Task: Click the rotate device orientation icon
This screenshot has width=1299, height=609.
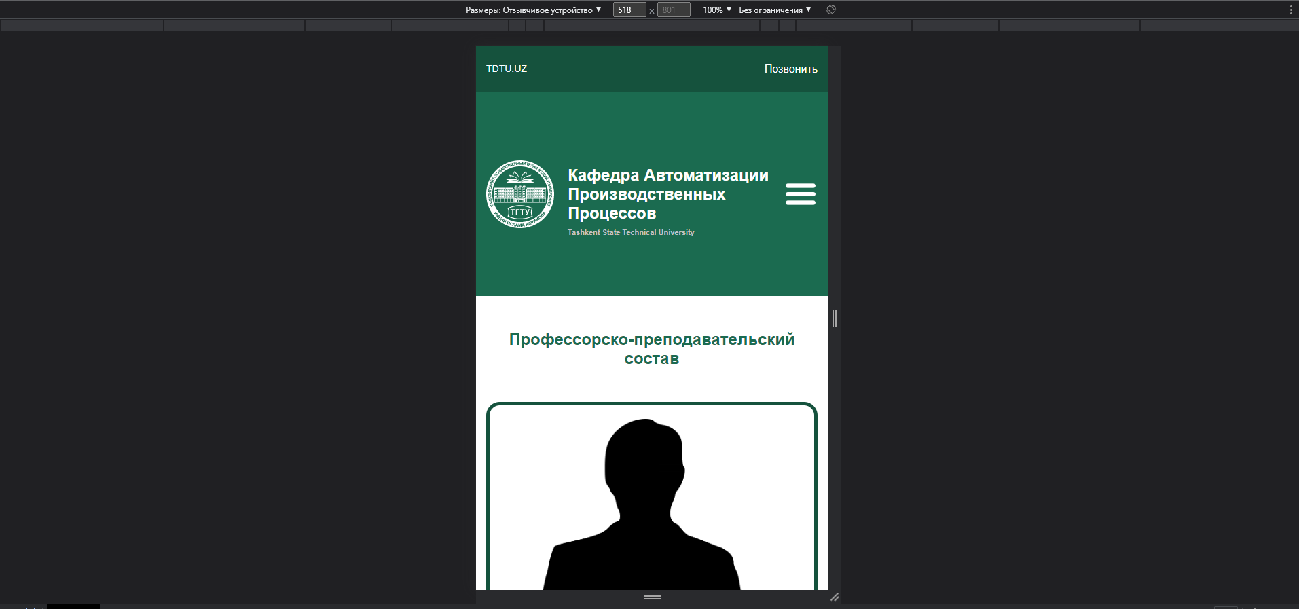Action: click(831, 10)
